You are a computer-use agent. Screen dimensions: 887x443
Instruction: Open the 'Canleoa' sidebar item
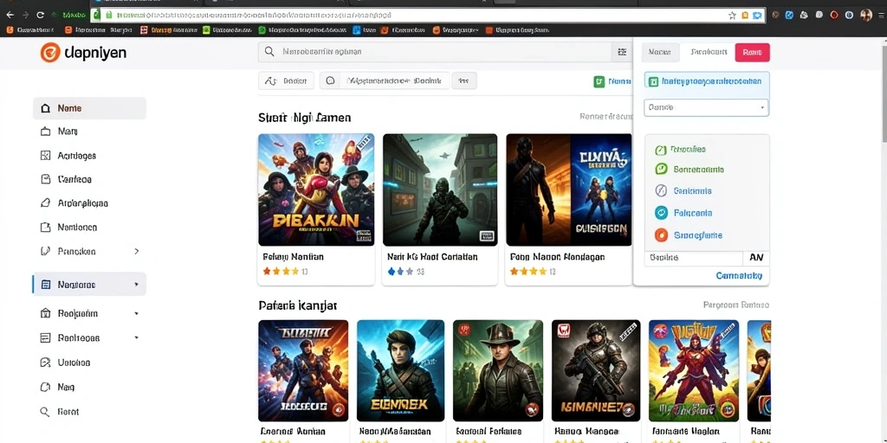point(74,179)
